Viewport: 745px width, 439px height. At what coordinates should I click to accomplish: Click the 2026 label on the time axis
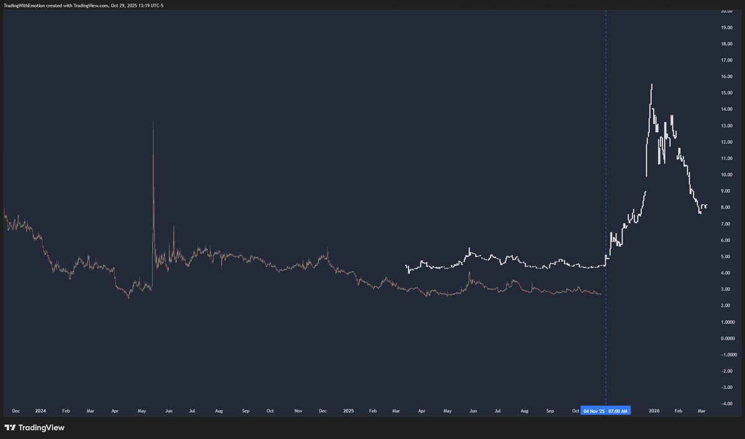[x=654, y=410]
